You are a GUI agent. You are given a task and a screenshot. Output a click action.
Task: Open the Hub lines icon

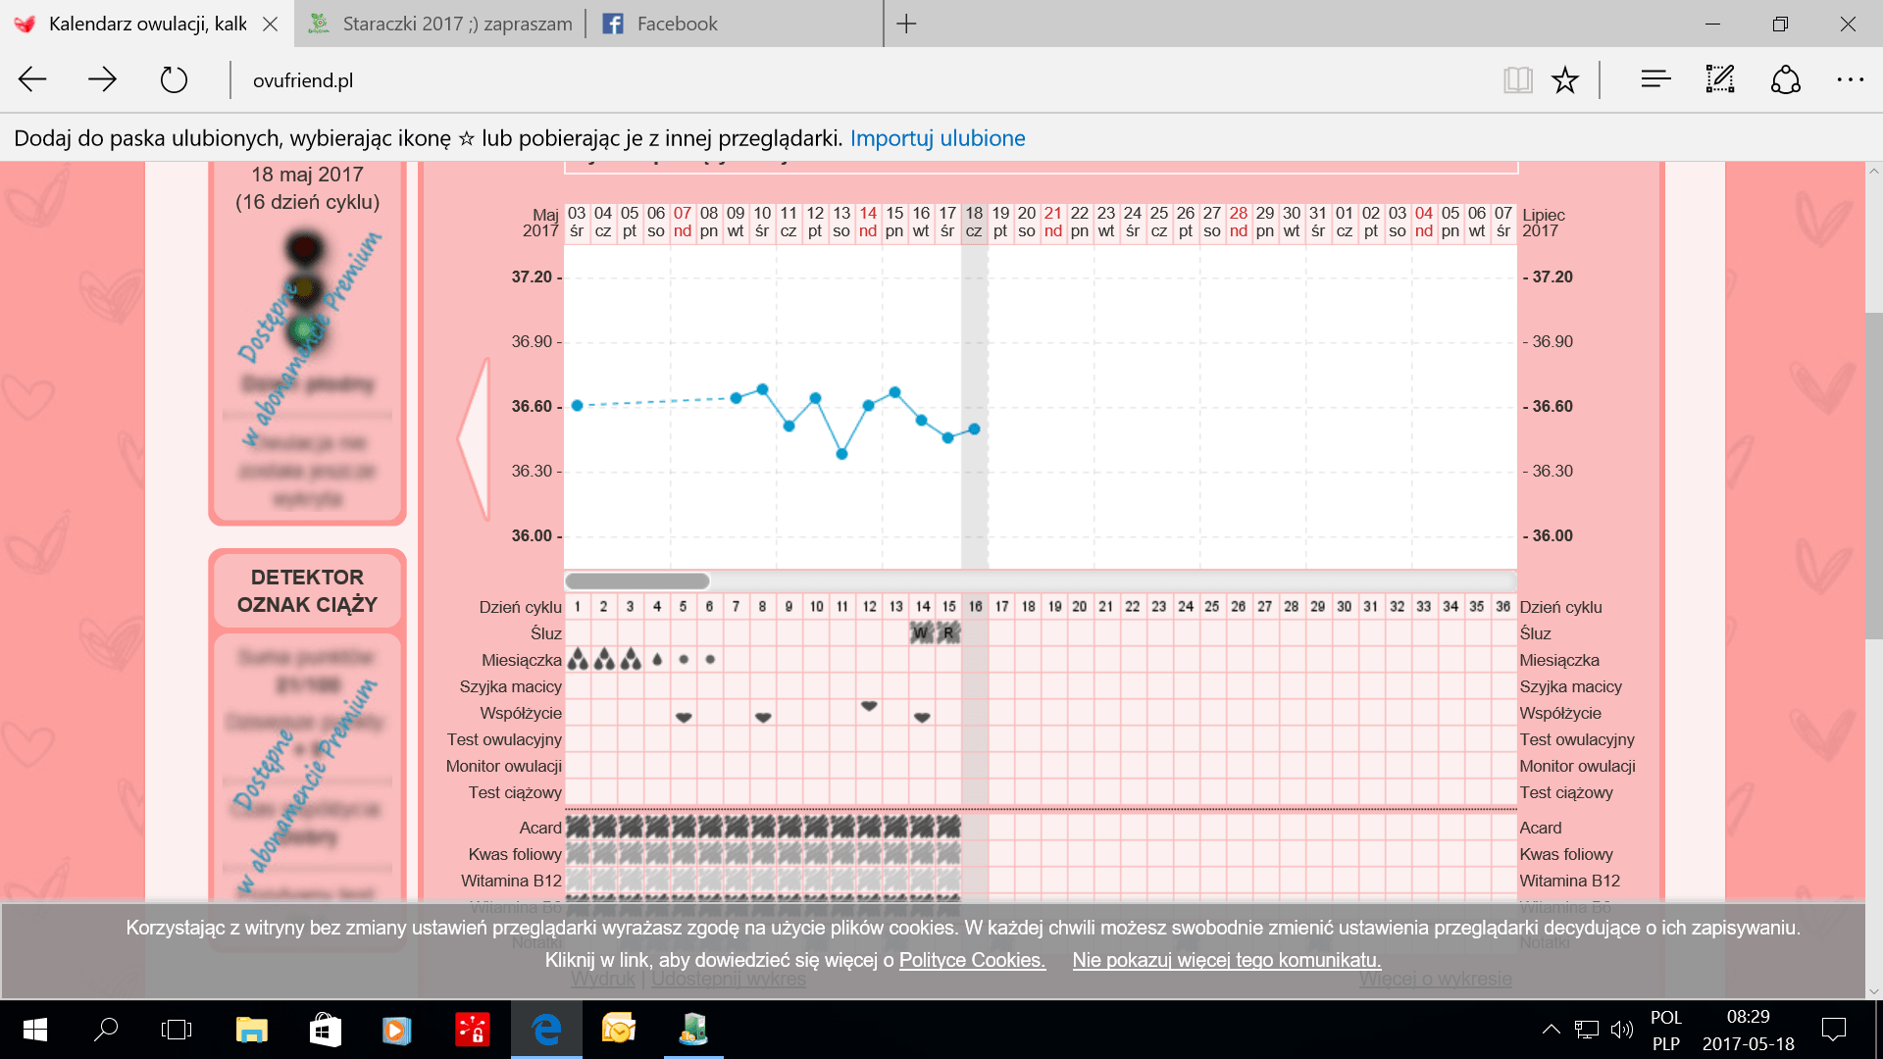click(x=1655, y=79)
